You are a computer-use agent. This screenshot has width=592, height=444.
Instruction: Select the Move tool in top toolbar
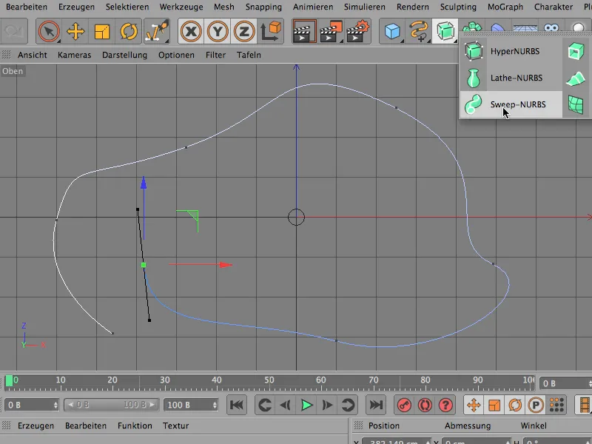(75, 31)
